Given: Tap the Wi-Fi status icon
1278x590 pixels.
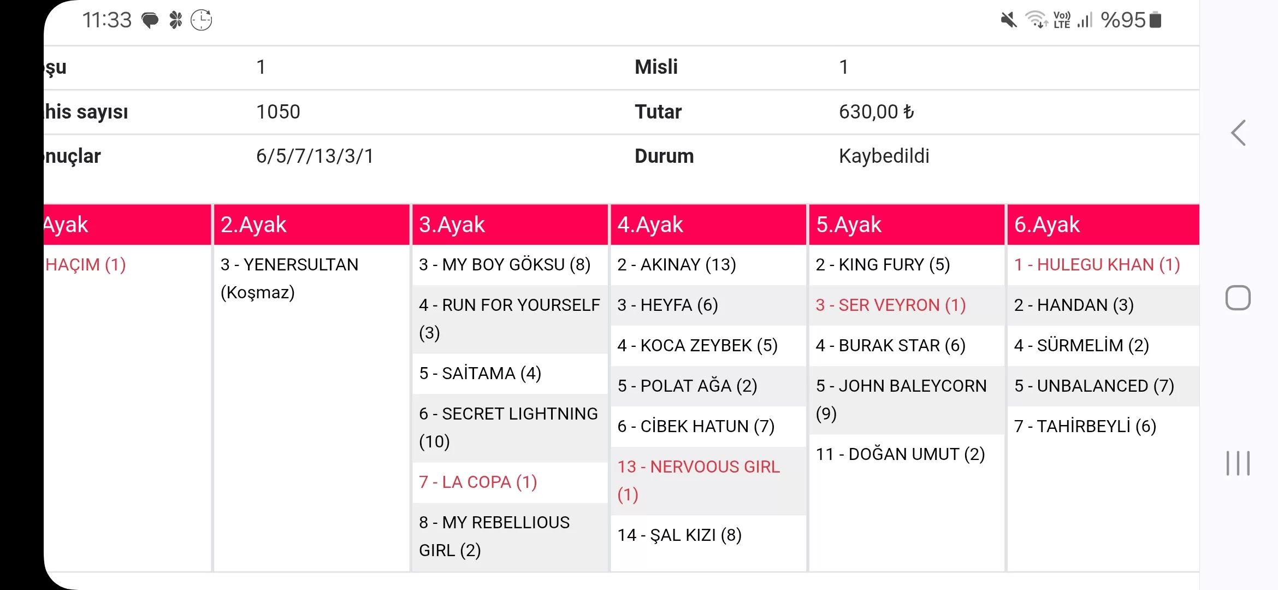Looking at the screenshot, I should pyautogui.click(x=1036, y=20).
